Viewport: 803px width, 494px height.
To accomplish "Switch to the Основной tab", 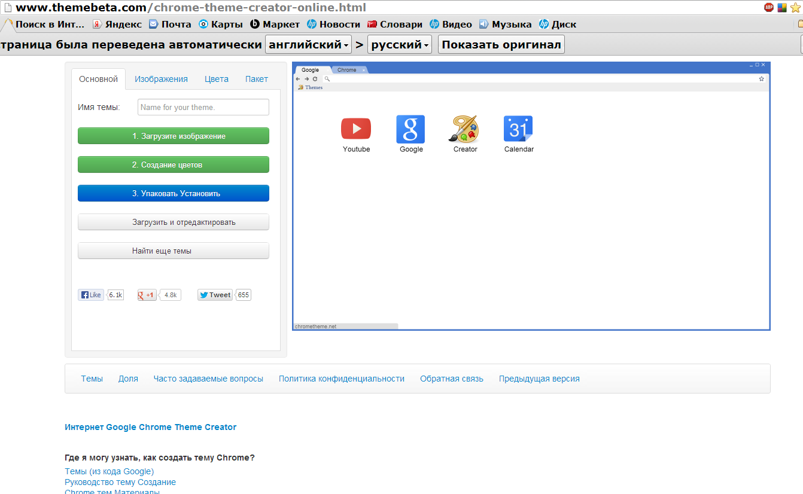I will tap(99, 79).
